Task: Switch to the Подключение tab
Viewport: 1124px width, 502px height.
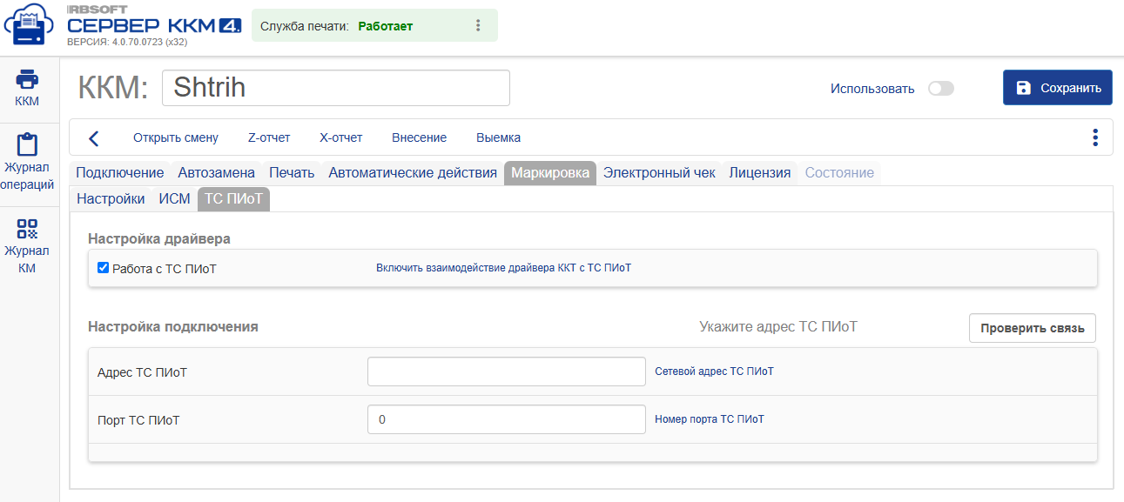Action: pos(120,172)
